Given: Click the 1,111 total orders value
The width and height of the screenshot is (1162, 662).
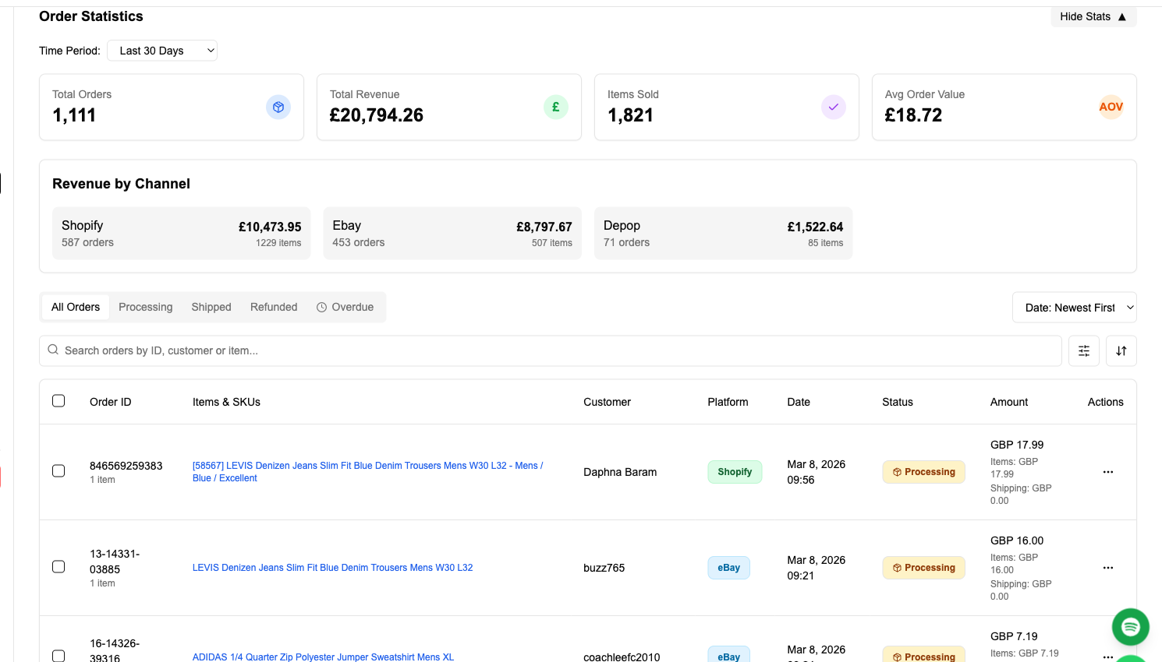Looking at the screenshot, I should tap(74, 115).
